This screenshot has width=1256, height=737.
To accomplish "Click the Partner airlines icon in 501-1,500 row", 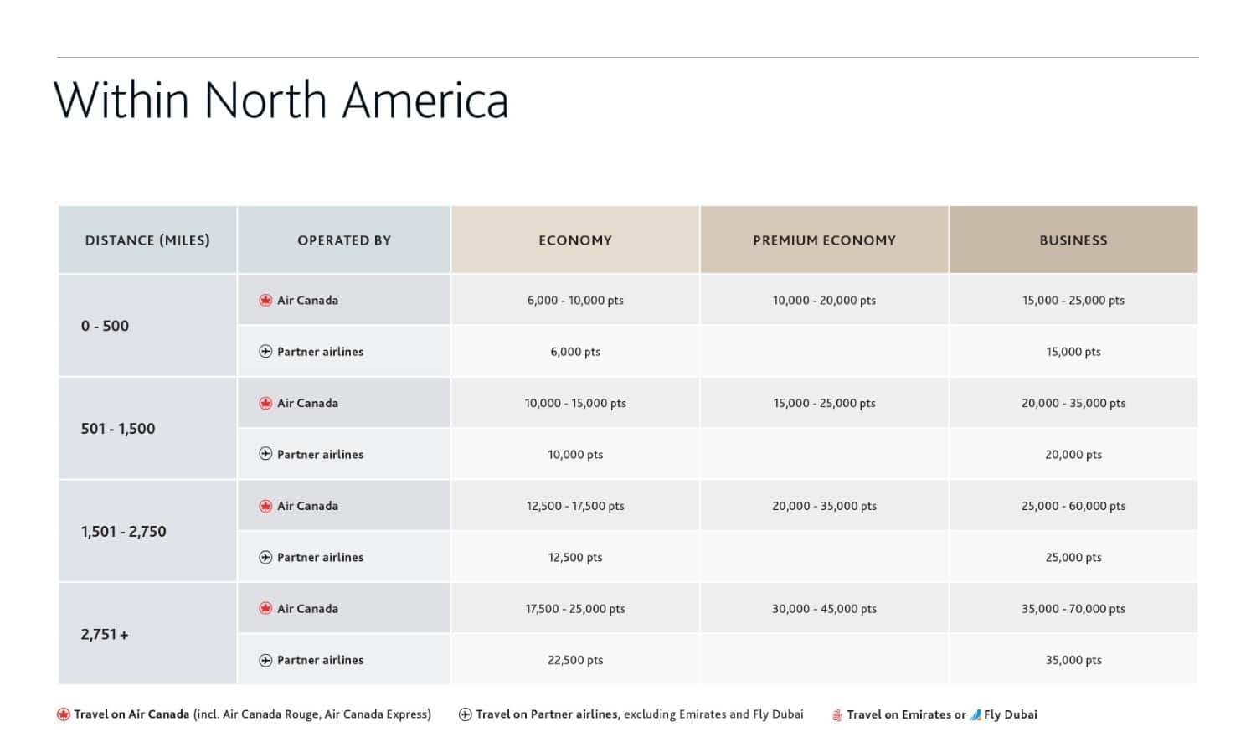I will 265,454.
